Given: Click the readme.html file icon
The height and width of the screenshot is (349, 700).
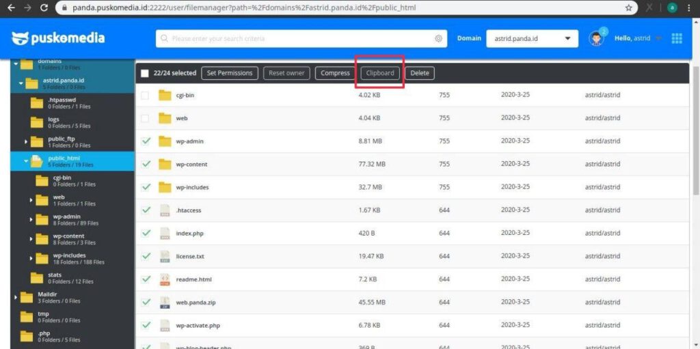Looking at the screenshot, I should pos(165,279).
